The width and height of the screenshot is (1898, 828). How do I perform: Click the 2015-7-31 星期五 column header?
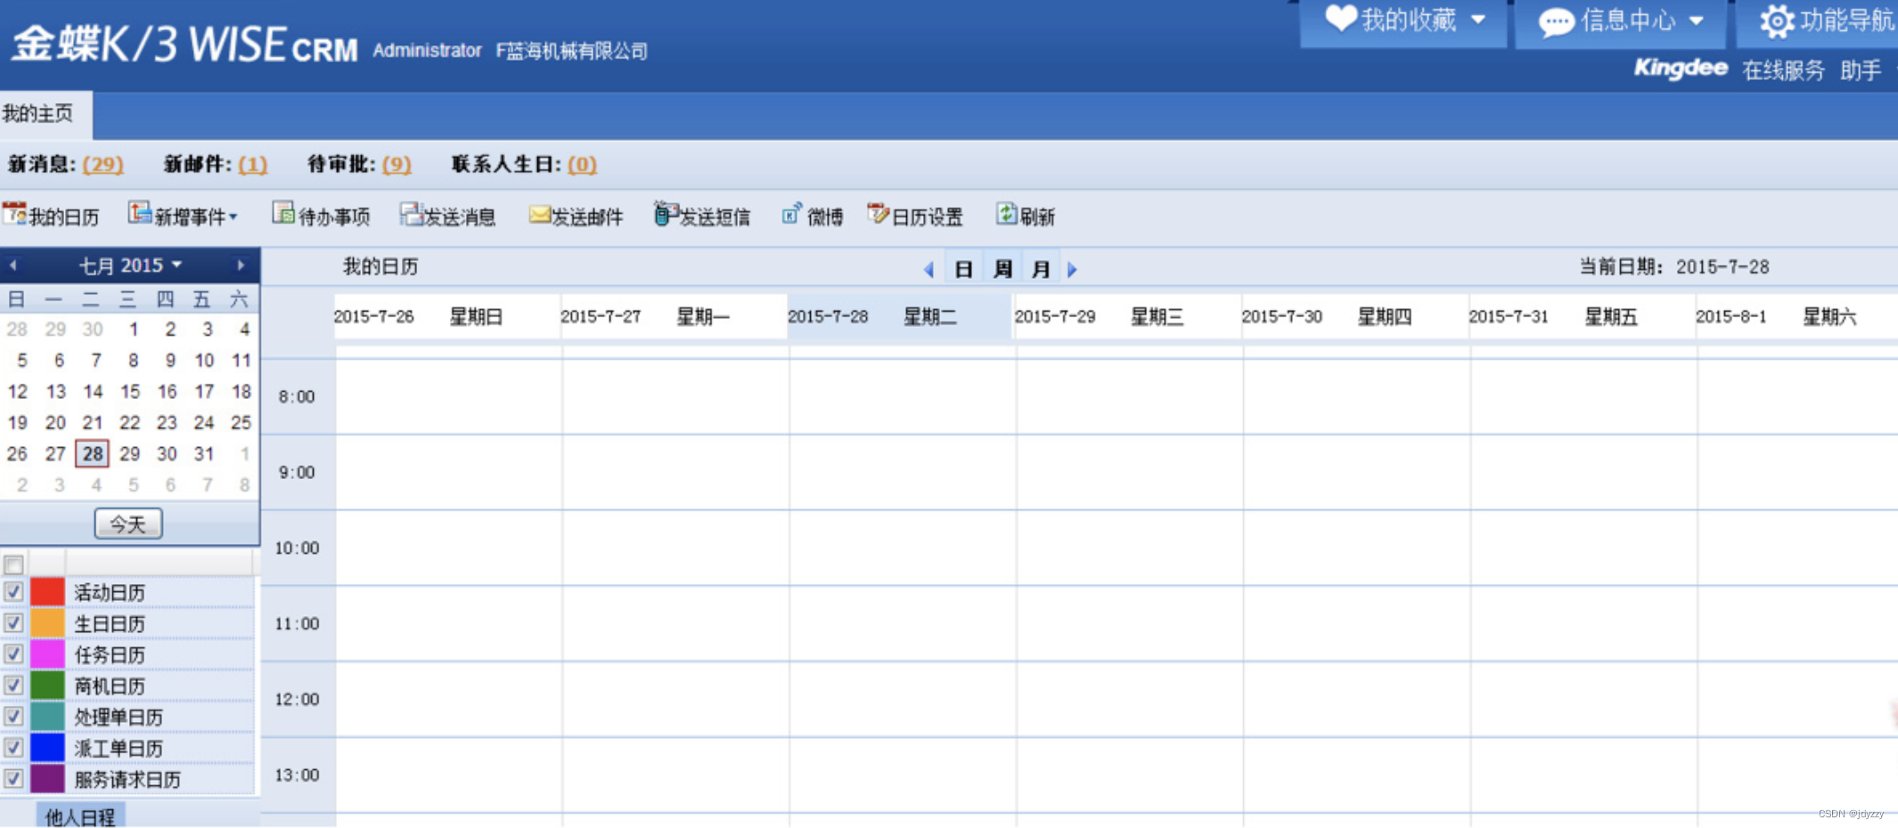(x=1581, y=317)
